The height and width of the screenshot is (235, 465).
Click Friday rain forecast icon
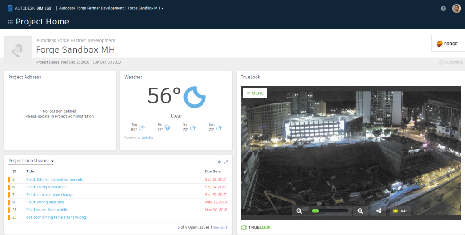pyautogui.click(x=168, y=128)
